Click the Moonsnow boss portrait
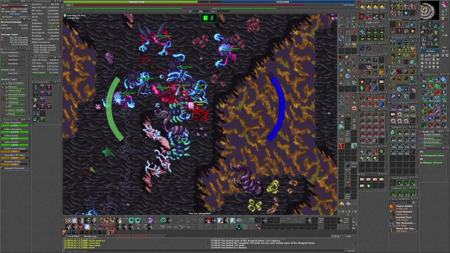Screen dimensions: 450x253 pyautogui.click(x=392, y=224)
